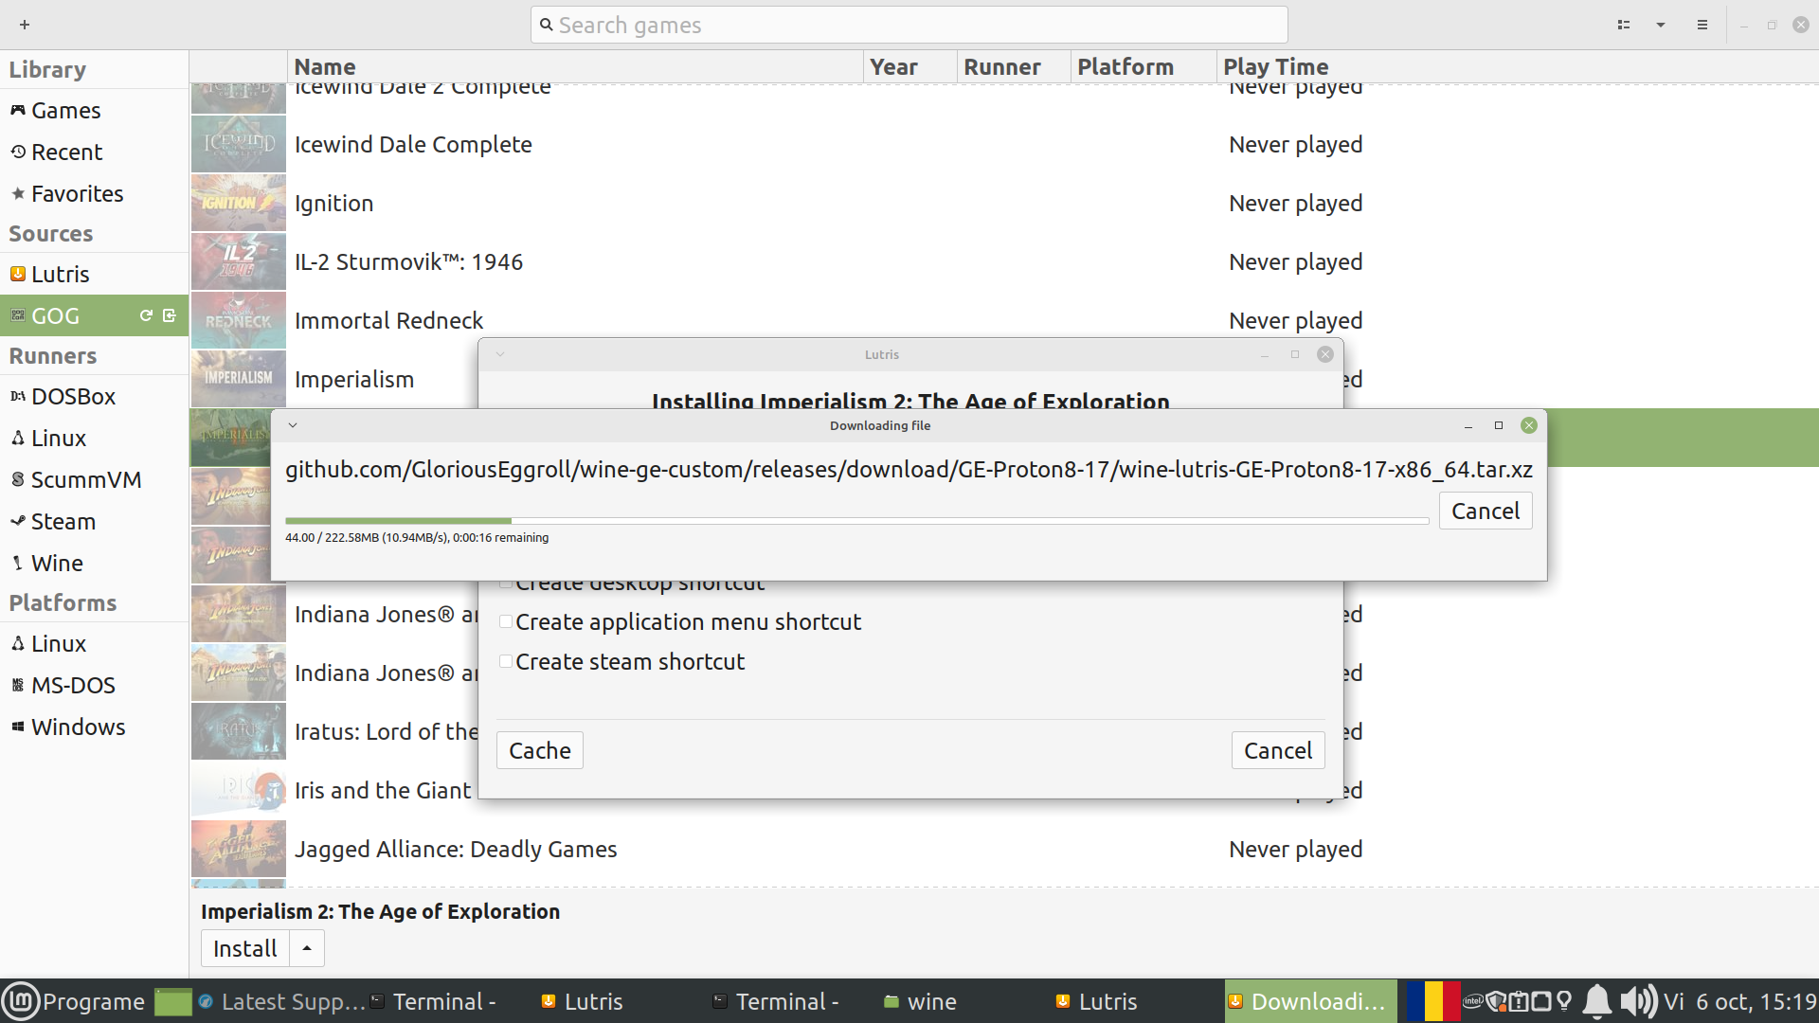
Task: Open the notification bell in system tray
Action: (x=1597, y=1001)
